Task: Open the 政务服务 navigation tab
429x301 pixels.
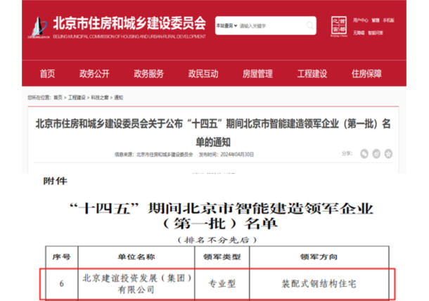Action: point(149,74)
